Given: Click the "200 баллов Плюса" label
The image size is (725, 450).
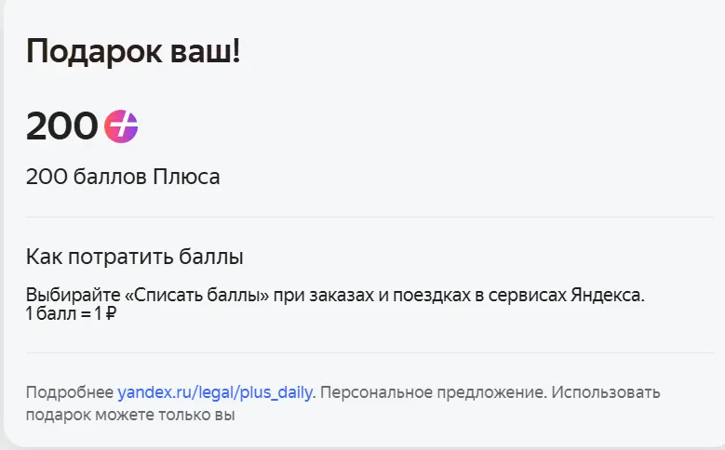Looking at the screenshot, I should click(x=123, y=177).
